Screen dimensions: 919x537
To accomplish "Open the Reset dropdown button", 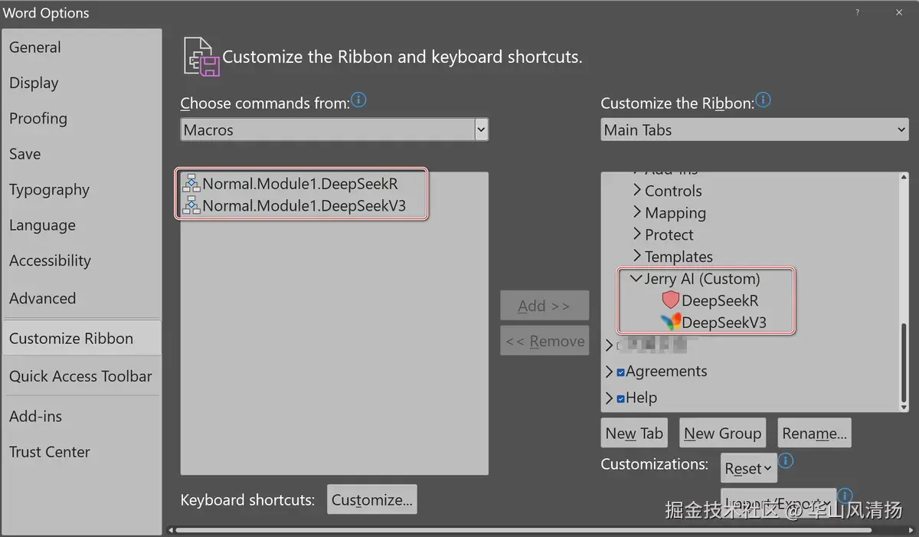I will point(749,468).
